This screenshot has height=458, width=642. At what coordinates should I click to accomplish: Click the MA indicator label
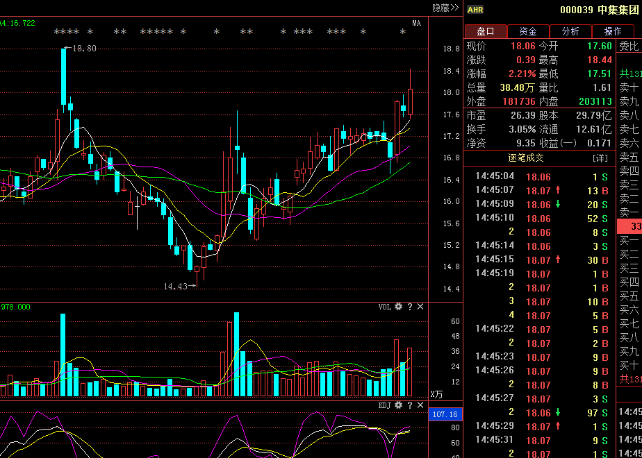(x=417, y=24)
